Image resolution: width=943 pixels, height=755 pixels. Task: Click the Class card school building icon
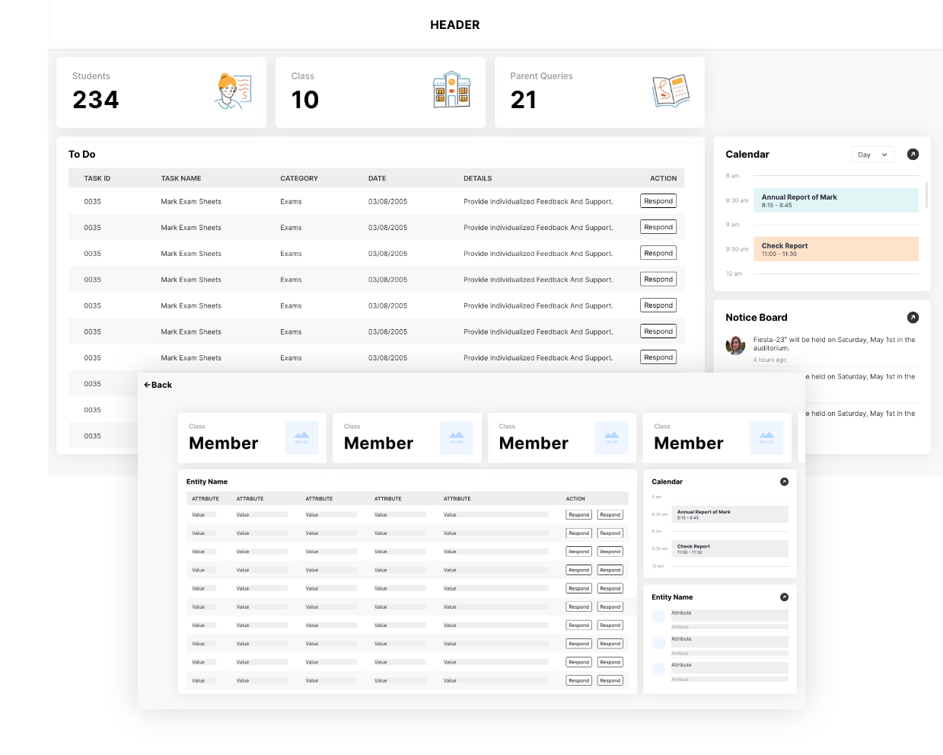(451, 90)
